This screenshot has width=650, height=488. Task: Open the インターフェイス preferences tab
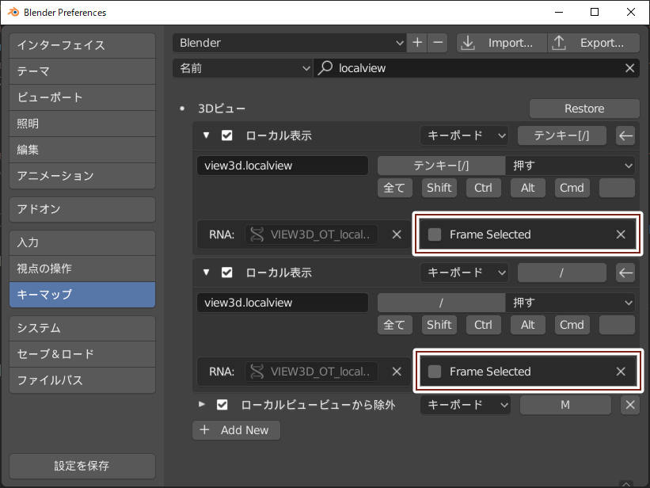pyautogui.click(x=82, y=45)
